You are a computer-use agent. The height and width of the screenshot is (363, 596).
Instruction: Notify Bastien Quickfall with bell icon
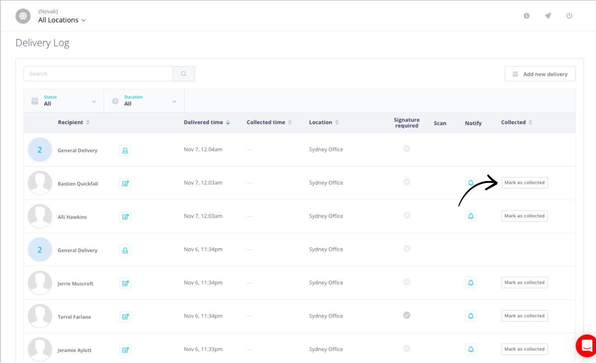tap(471, 182)
